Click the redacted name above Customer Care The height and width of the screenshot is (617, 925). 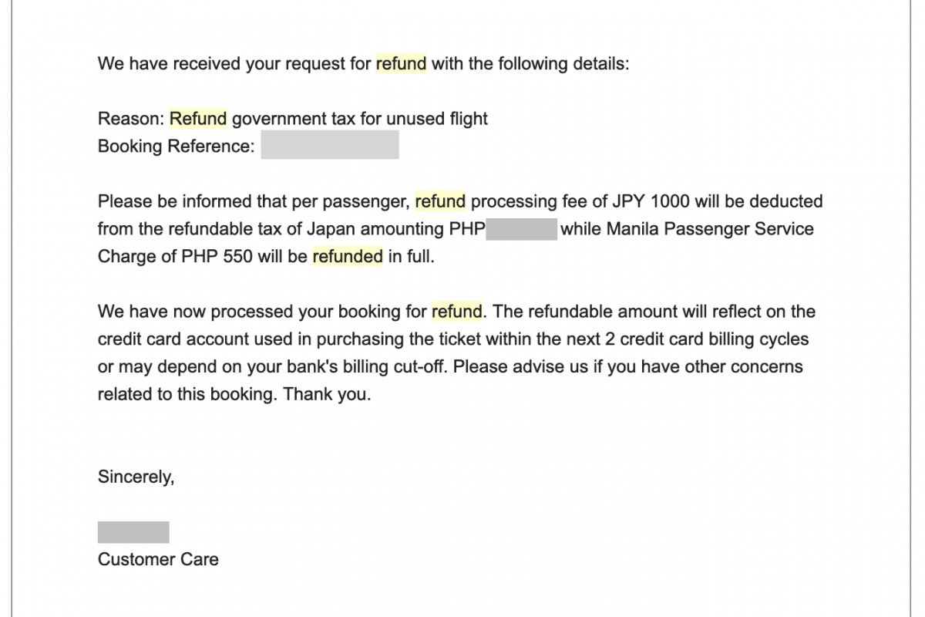click(x=133, y=532)
